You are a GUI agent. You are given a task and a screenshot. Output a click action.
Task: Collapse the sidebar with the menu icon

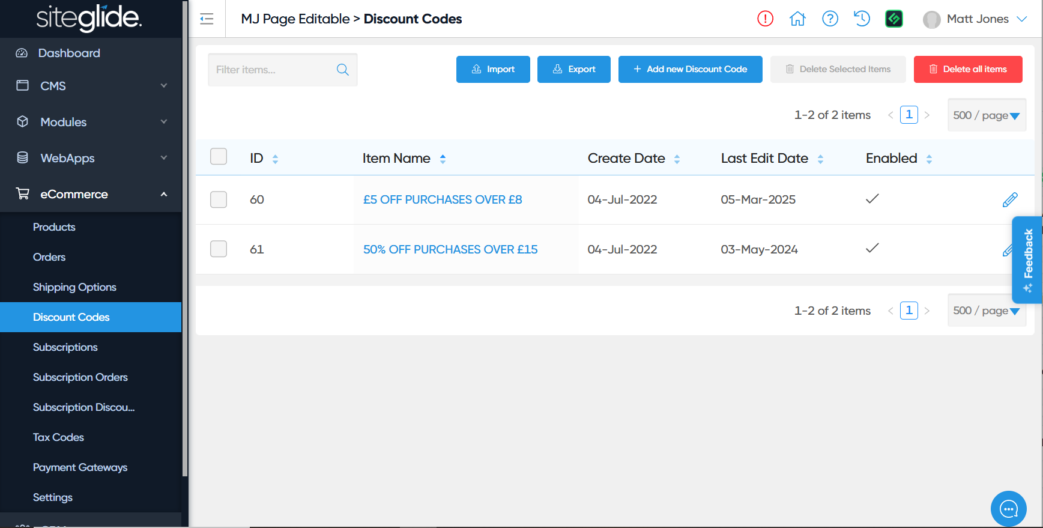207,19
